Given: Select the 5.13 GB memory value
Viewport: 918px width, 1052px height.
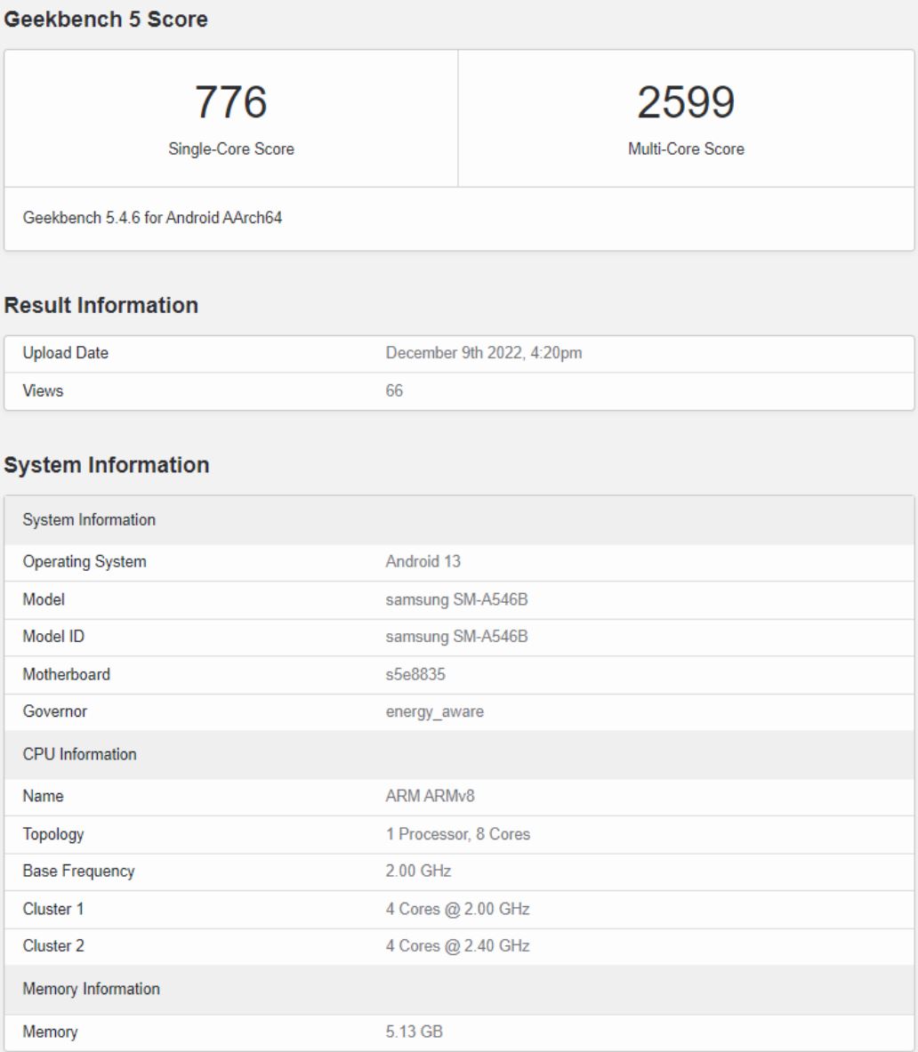Looking at the screenshot, I should tap(414, 1032).
